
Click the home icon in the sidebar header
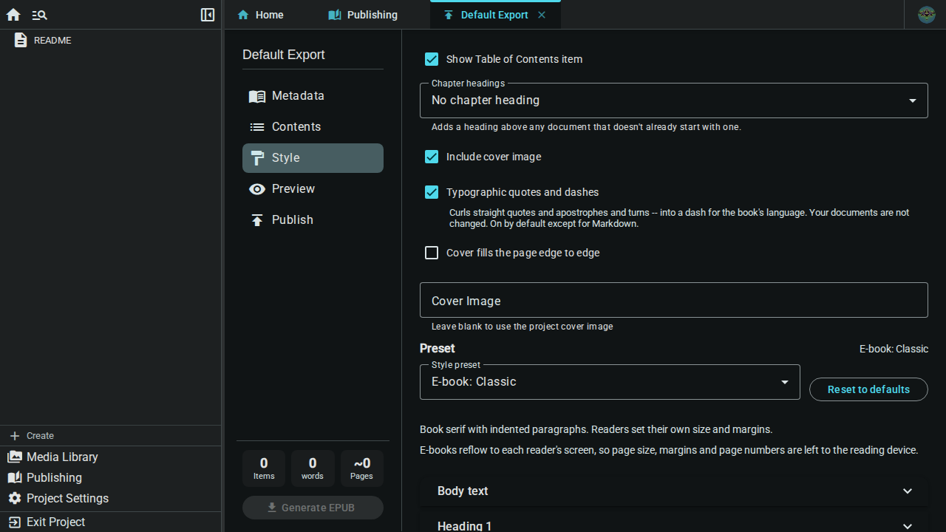[x=13, y=15]
